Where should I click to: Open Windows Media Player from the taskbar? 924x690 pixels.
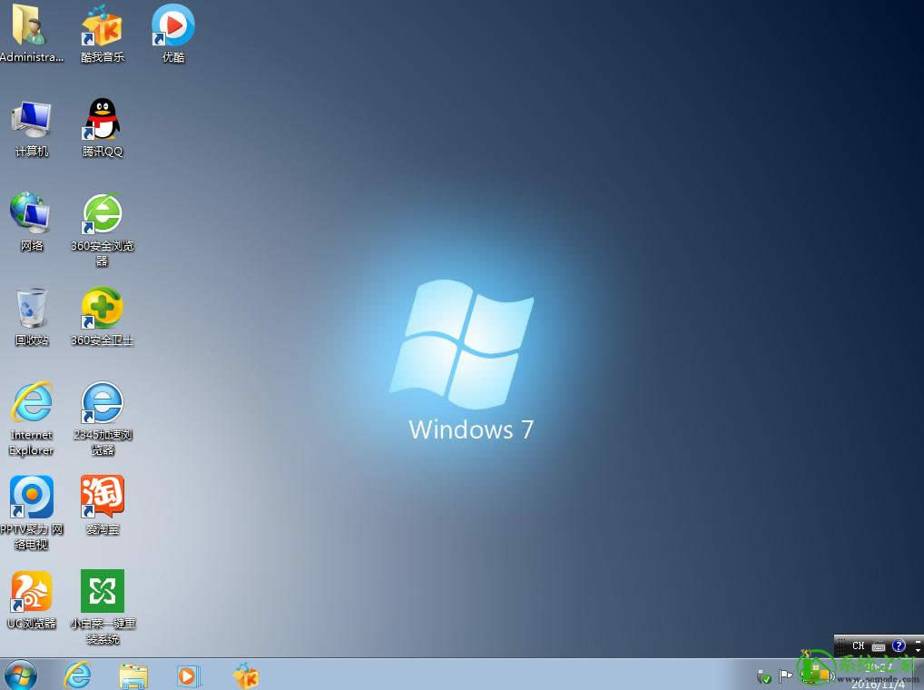coord(188,676)
